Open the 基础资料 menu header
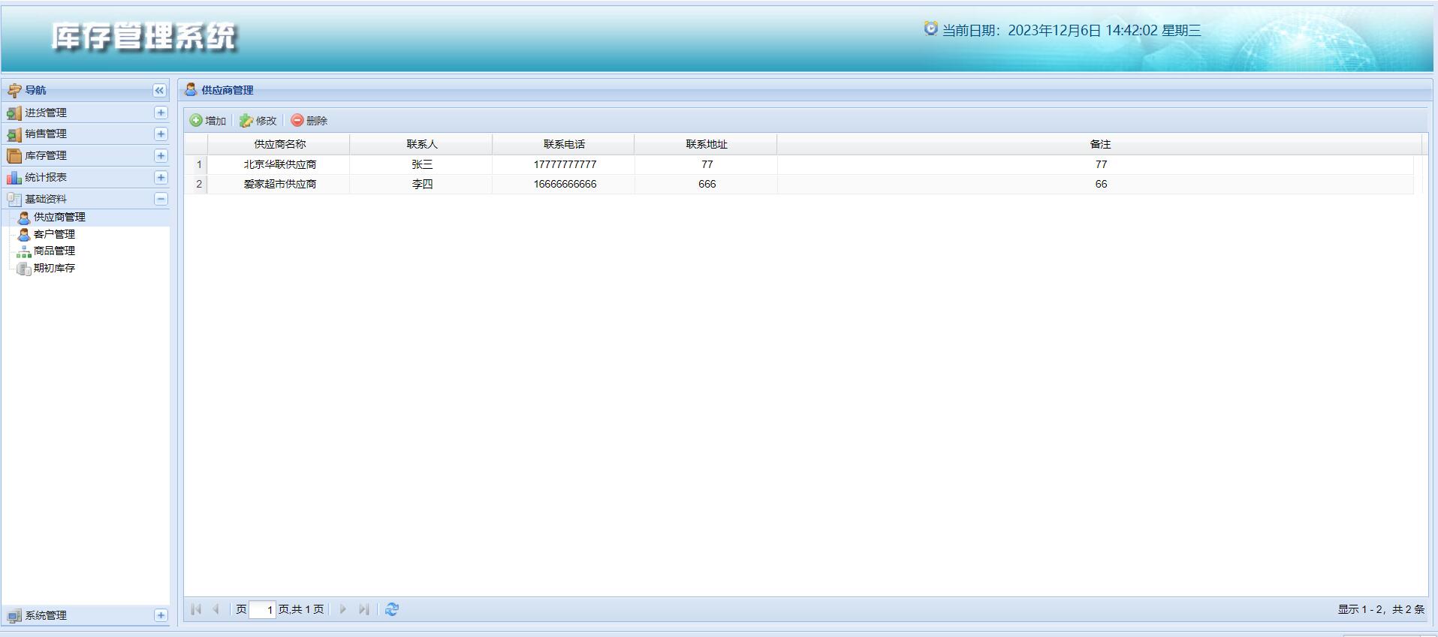Screen dimensions: 1438x637 (x=86, y=199)
